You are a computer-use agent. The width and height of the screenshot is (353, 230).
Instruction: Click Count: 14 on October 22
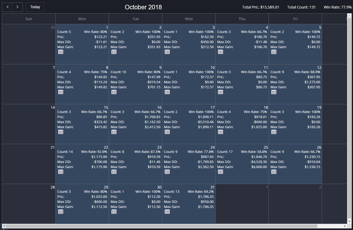tap(65, 152)
